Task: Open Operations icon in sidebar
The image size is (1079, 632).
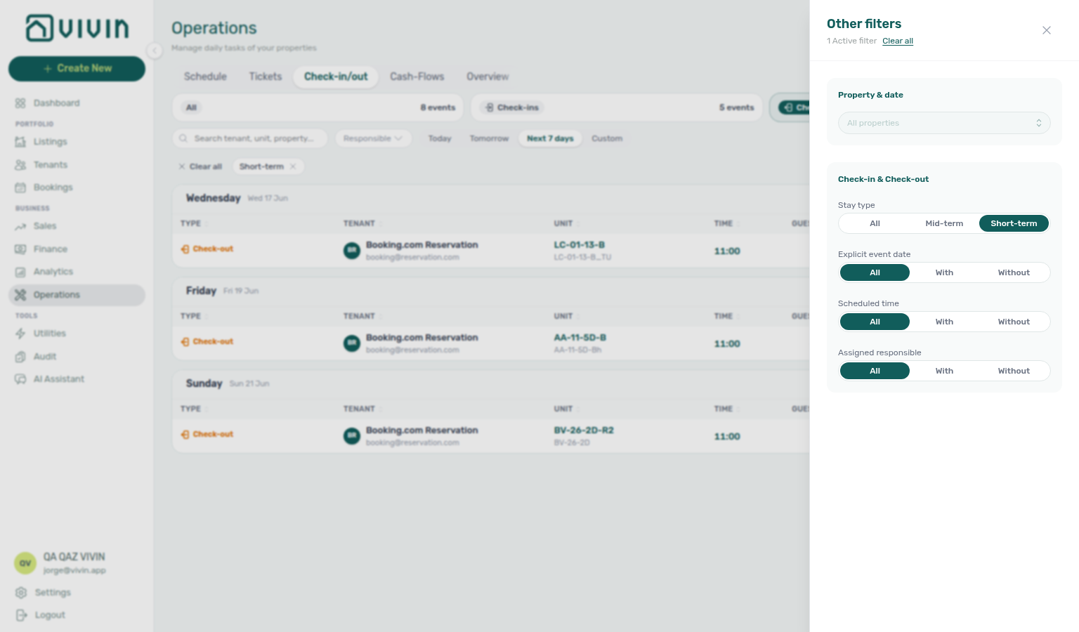Action: pos(20,295)
